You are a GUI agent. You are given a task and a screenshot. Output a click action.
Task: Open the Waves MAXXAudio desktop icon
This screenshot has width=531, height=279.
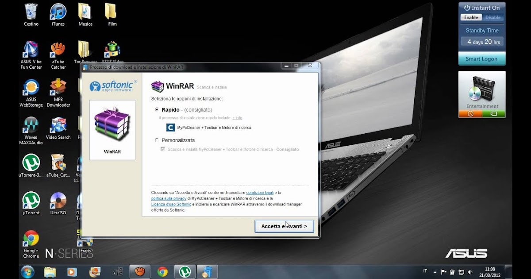[x=31, y=131]
